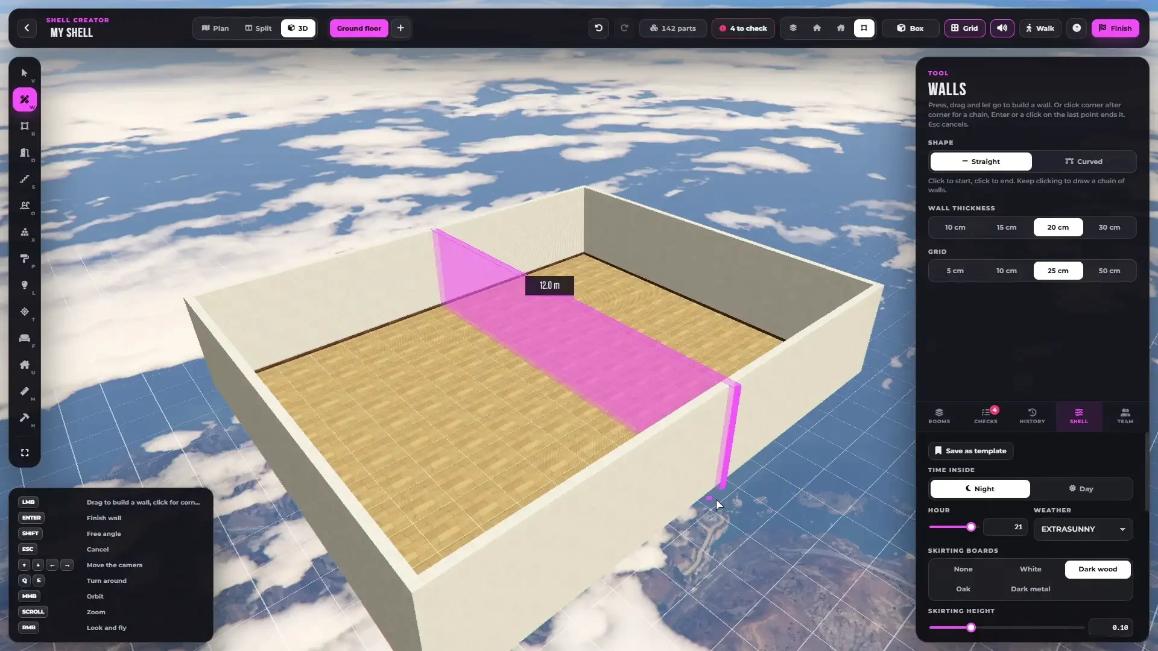This screenshot has height=651, width=1158.
Task: Select the target marker tool
Action: click(25, 312)
